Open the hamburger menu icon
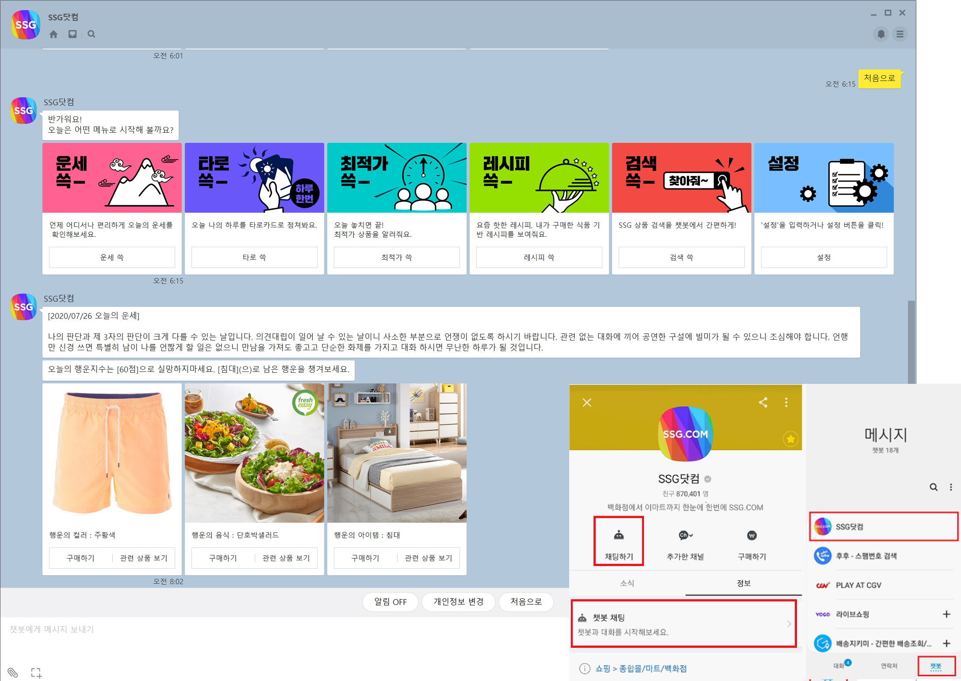 (x=900, y=34)
